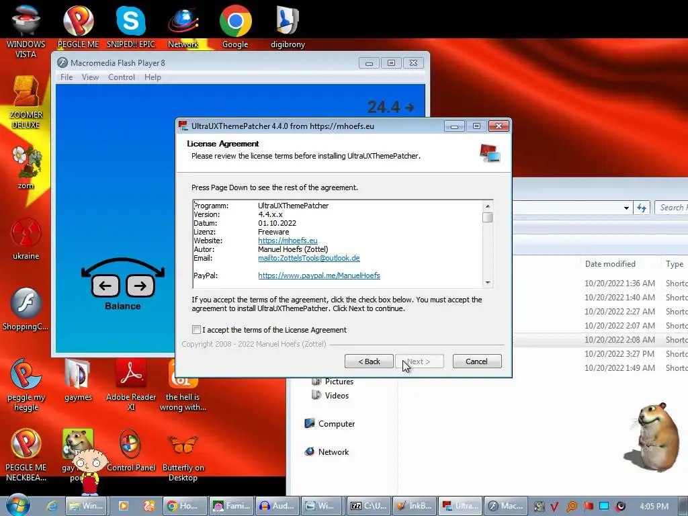The height and width of the screenshot is (516, 688).
Task: Open the PayPal ManuelHoefs link
Action: [319, 275]
